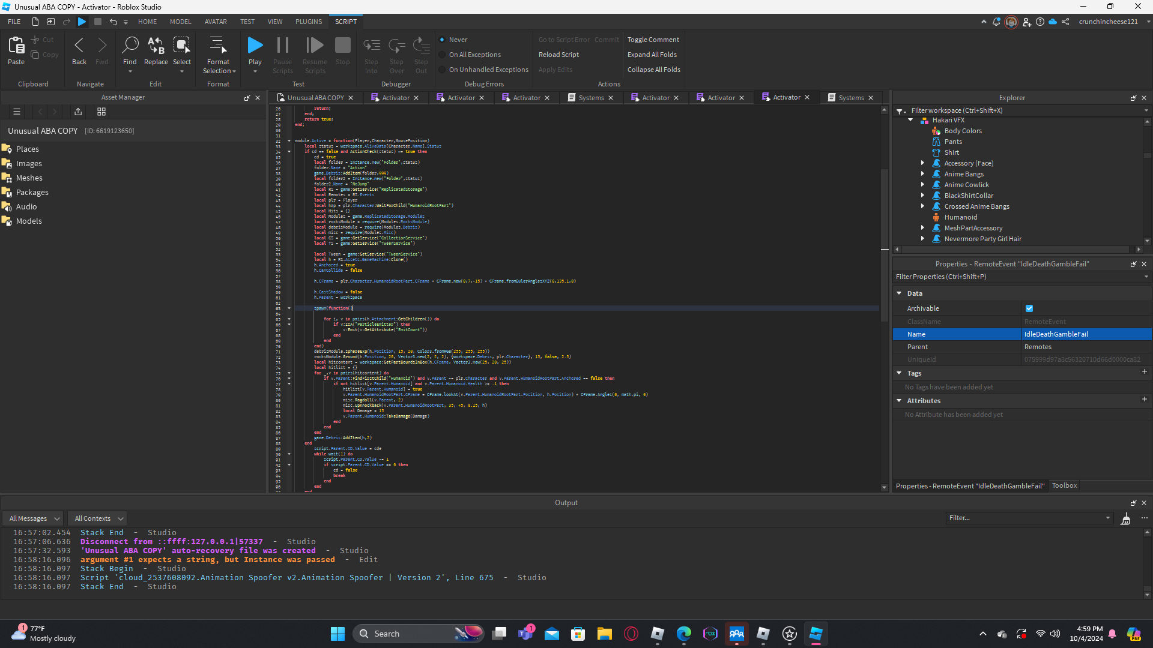
Task: Click Expand All Folds
Action: tap(652, 55)
